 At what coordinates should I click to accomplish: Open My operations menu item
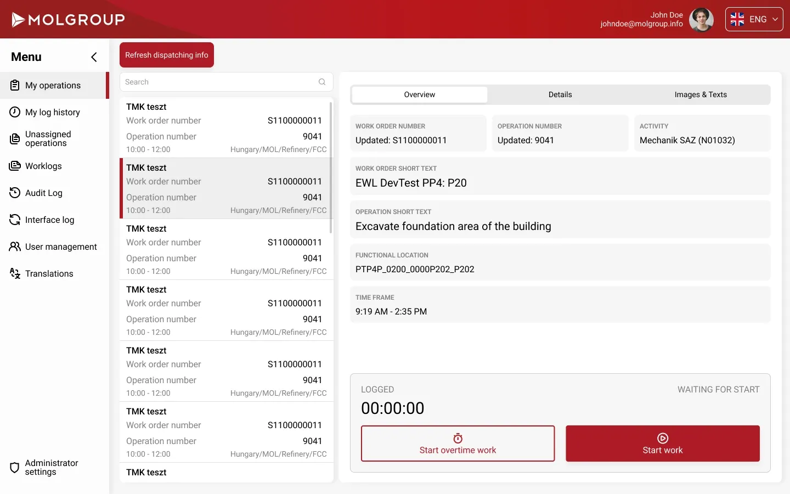[x=54, y=85]
